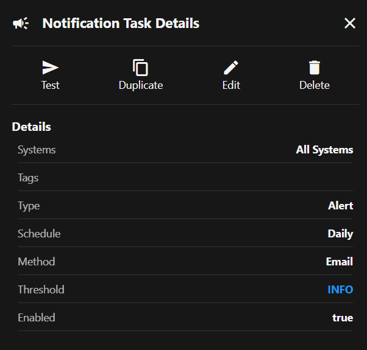Click the Details section heading
Viewport: 367px width, 350px height.
tap(32, 127)
